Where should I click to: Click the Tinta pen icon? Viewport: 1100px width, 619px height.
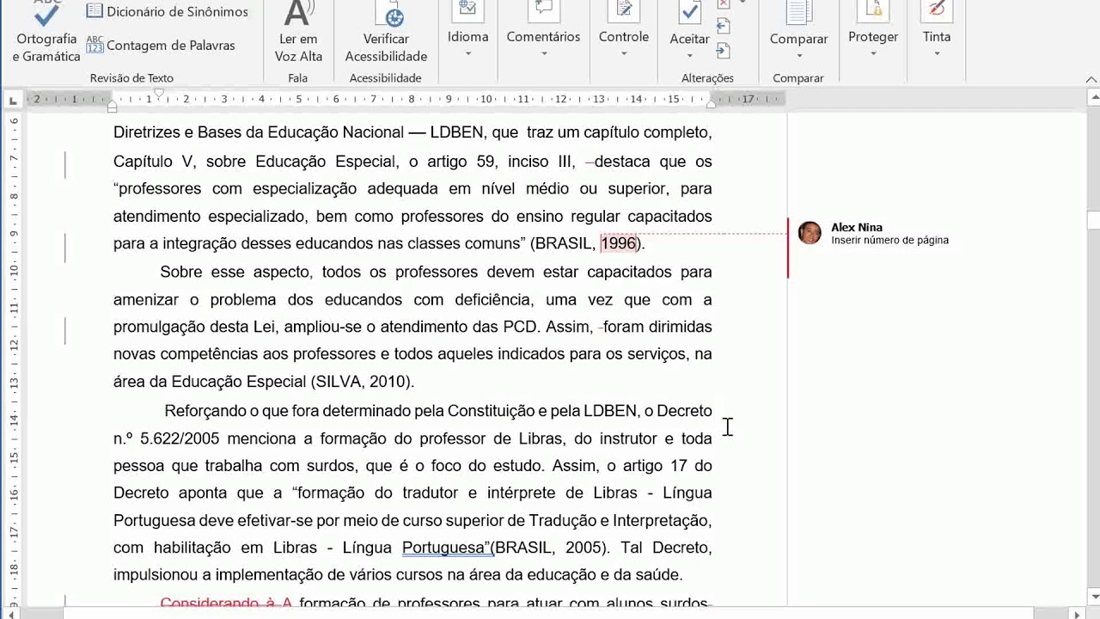[937, 10]
